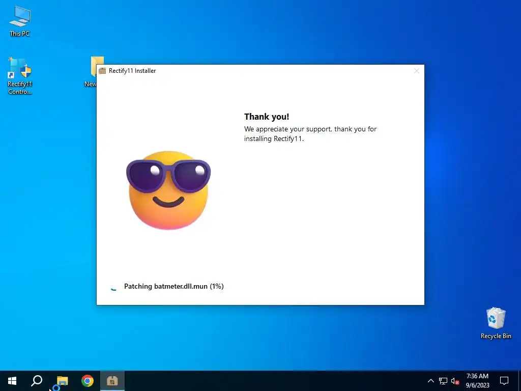The width and height of the screenshot is (521, 391).
Task: Launch Google Chrome from taskbar
Action: point(88,381)
